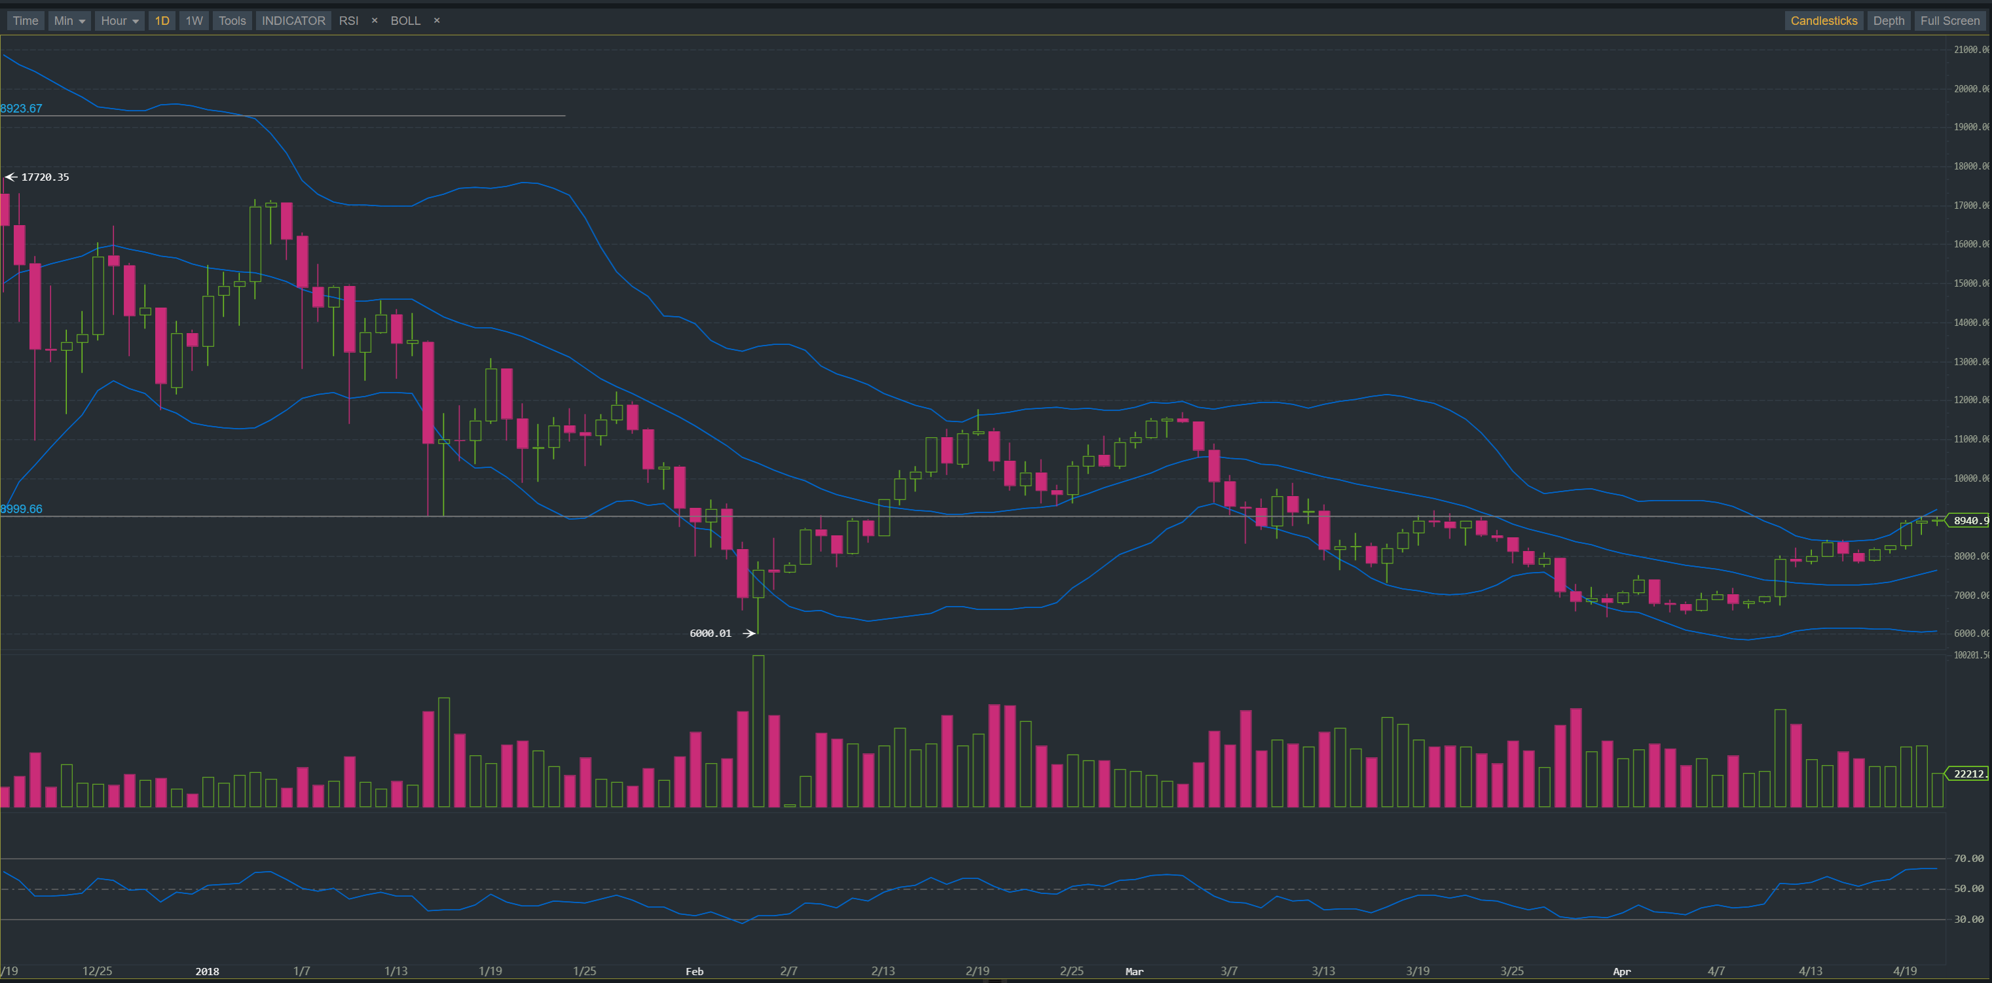Click the 6000.01 low price label
The width and height of the screenshot is (1992, 983).
710,633
